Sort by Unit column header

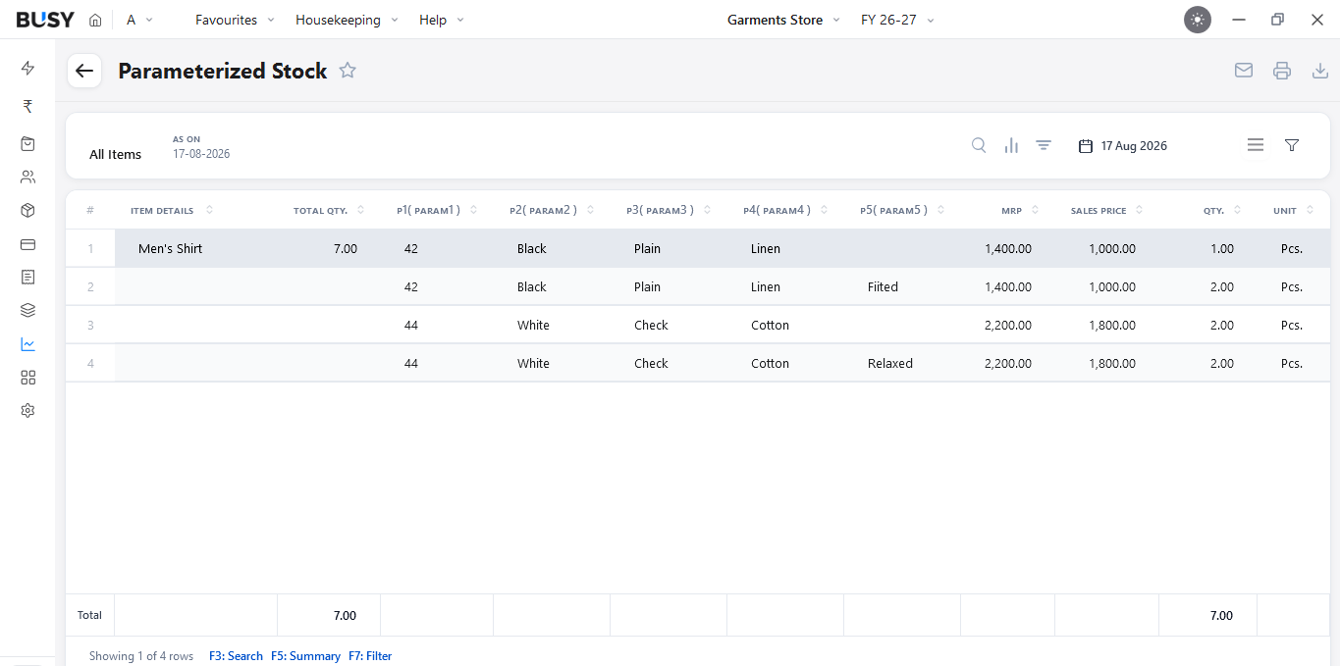(x=1293, y=211)
